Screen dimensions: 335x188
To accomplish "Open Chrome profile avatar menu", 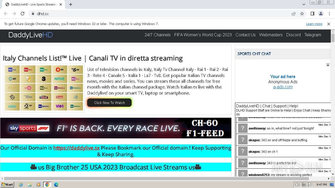I will click(x=321, y=14).
